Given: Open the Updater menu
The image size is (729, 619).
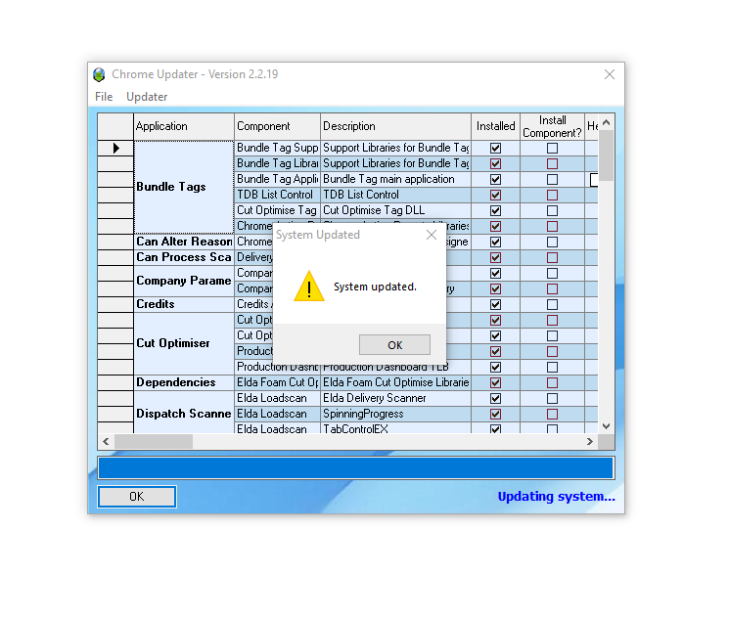Looking at the screenshot, I should coord(147,97).
